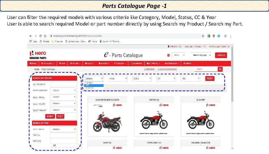This screenshot has width=269, height=154.
Task: Reload the page with the refresh icon
Action: 40,36
